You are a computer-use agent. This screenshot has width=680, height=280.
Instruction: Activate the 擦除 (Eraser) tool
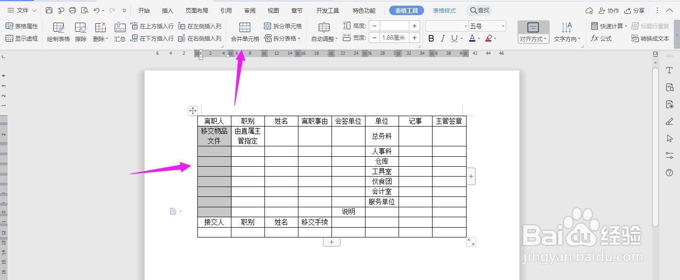(x=80, y=32)
